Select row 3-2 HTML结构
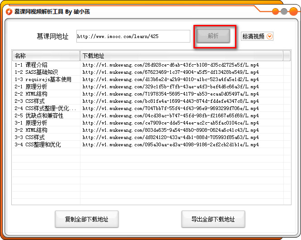Viewport: 301px width, 240px height. pyautogui.click(x=151, y=130)
